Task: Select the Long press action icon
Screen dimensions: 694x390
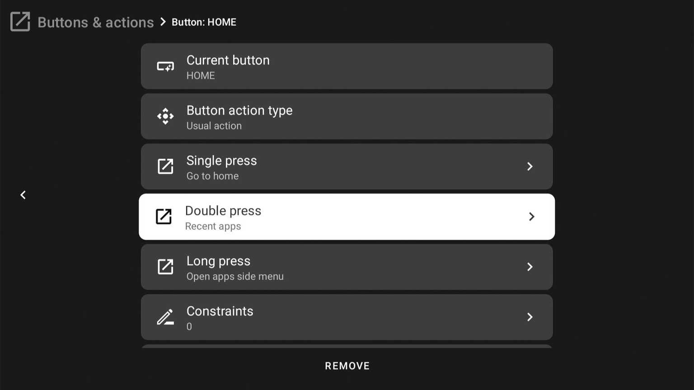Action: 165,267
